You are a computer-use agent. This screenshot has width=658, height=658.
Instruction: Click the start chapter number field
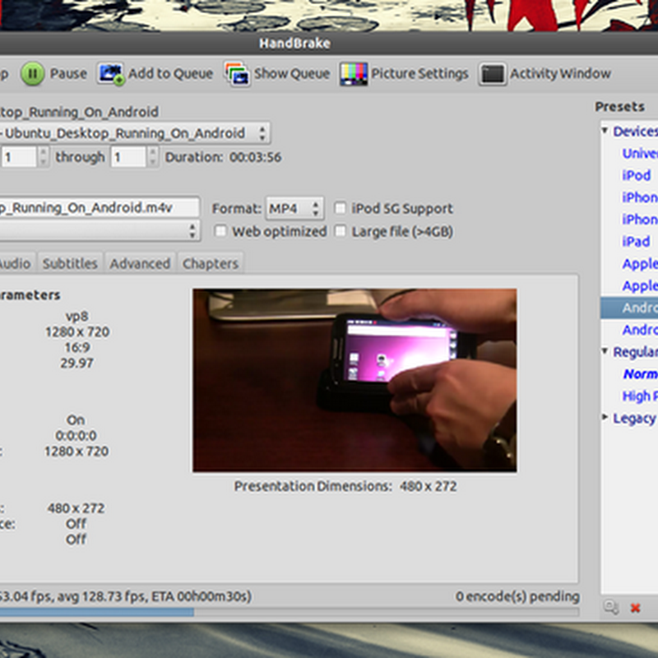click(x=19, y=157)
